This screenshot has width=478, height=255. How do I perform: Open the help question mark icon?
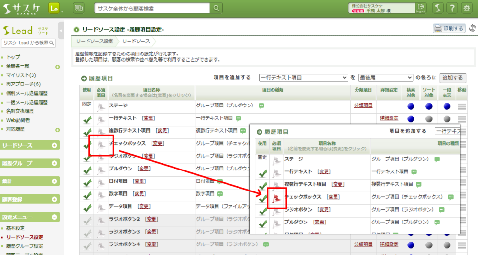pyautogui.click(x=452, y=8)
